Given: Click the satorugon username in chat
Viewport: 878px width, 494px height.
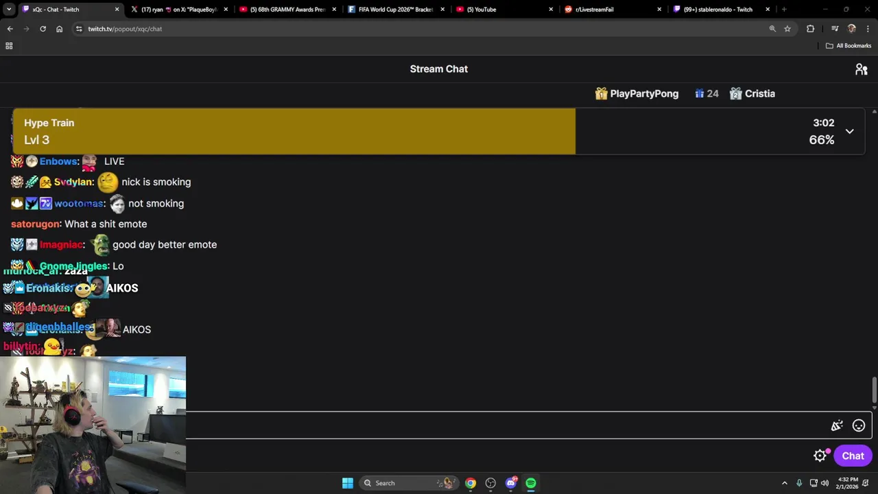Looking at the screenshot, I should pyautogui.click(x=35, y=224).
